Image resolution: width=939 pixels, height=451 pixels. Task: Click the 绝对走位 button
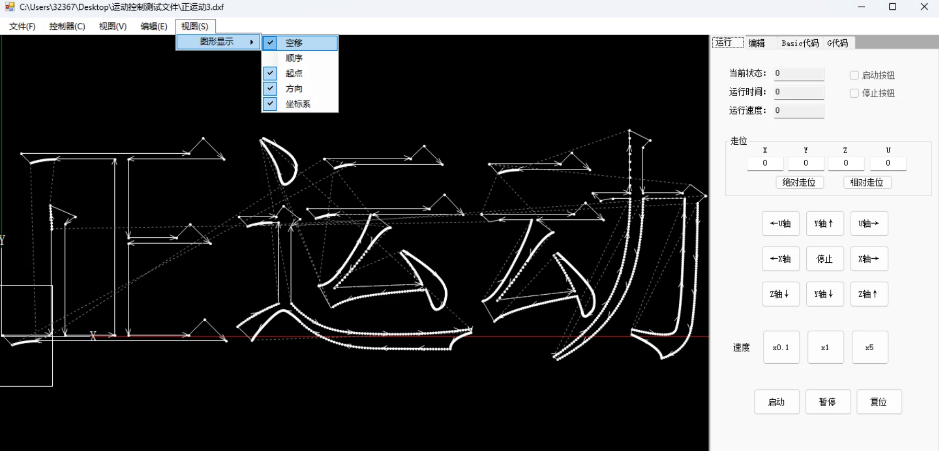[x=799, y=182]
